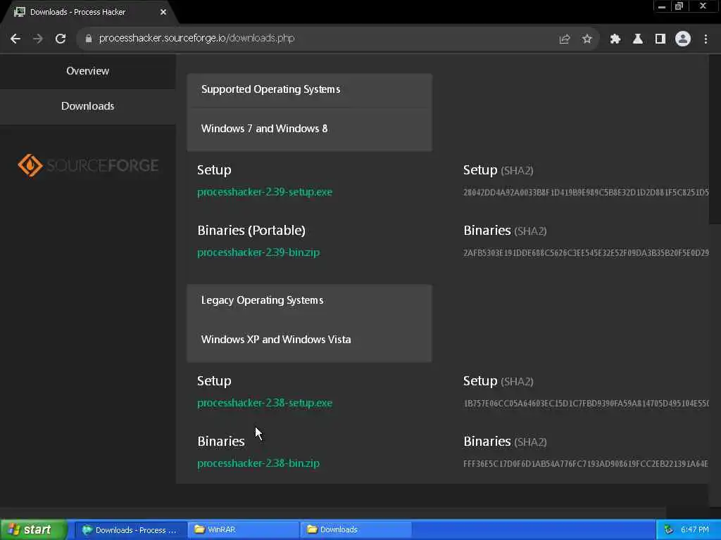
Task: Click the browser forward arrow
Action: (38, 39)
